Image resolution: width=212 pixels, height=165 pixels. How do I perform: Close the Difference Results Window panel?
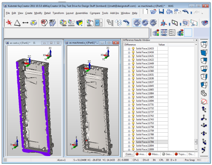point(196,40)
